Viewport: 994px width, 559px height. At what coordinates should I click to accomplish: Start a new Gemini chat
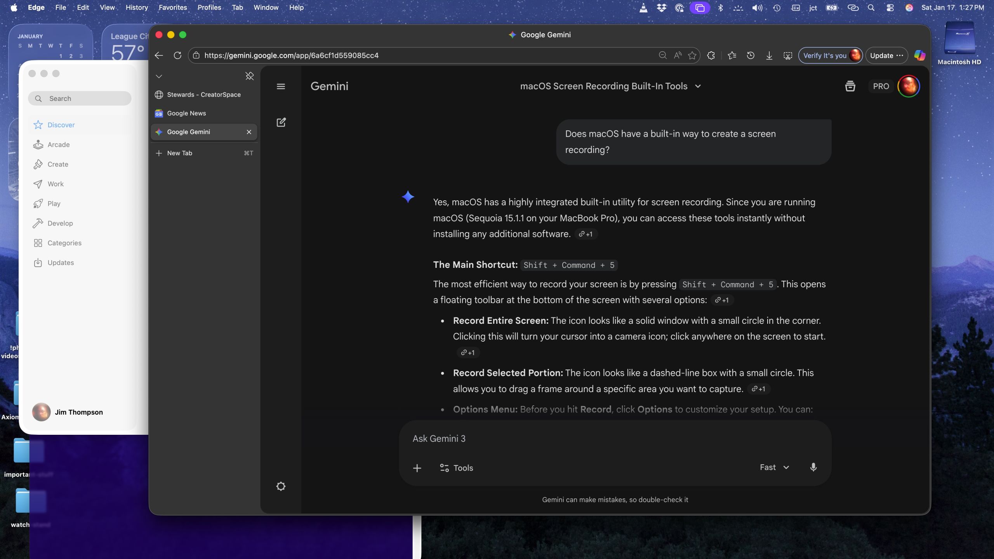point(281,122)
